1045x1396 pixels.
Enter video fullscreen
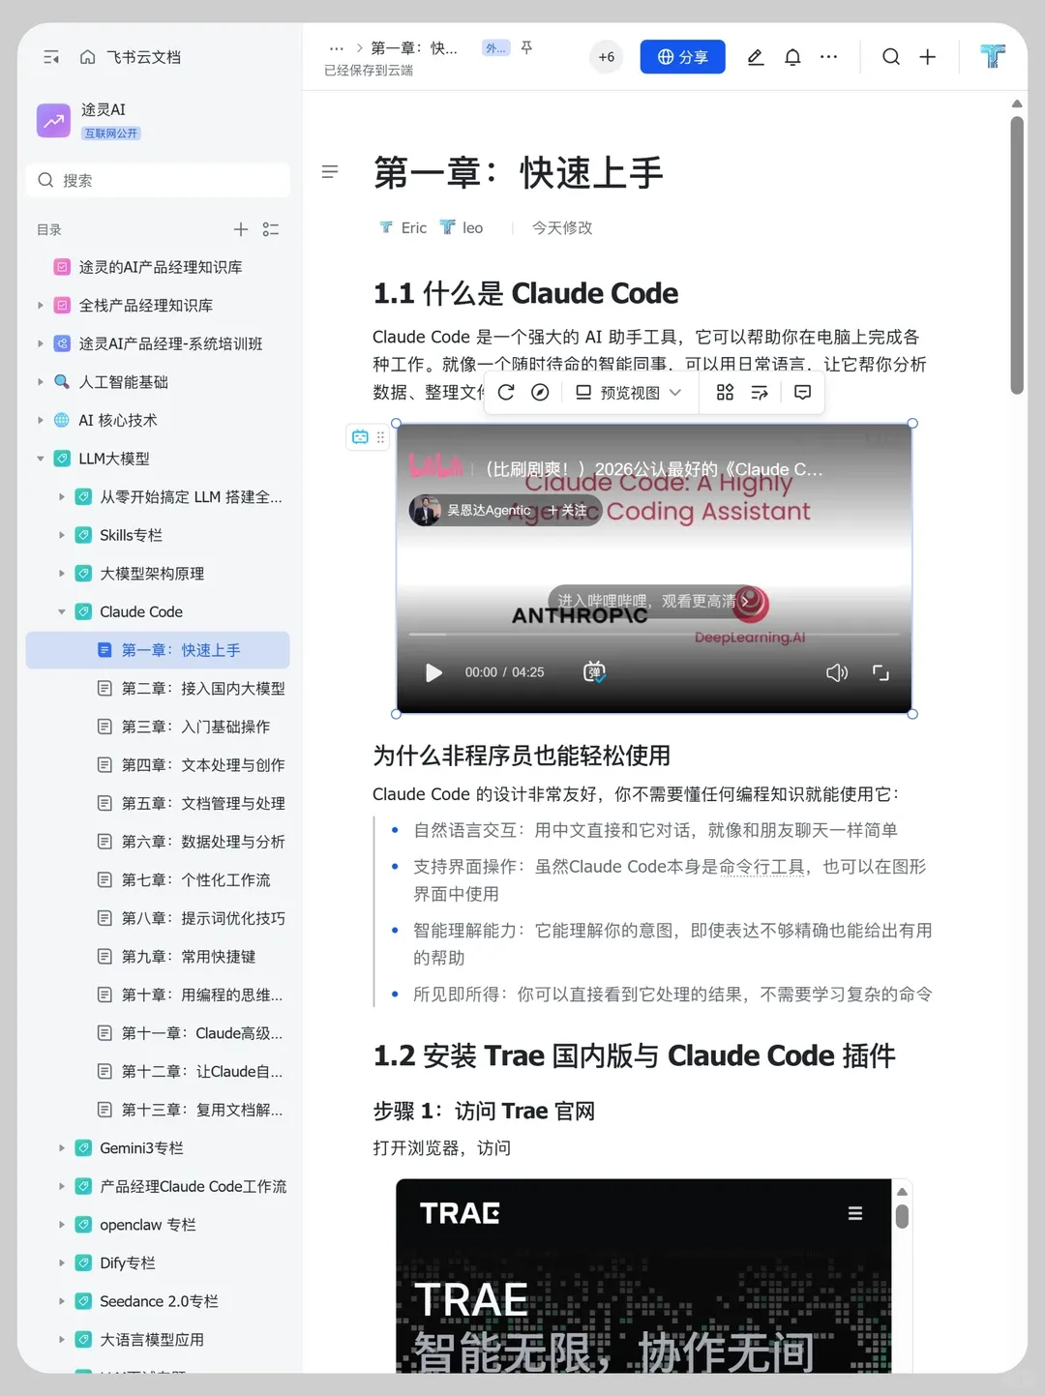tap(881, 672)
